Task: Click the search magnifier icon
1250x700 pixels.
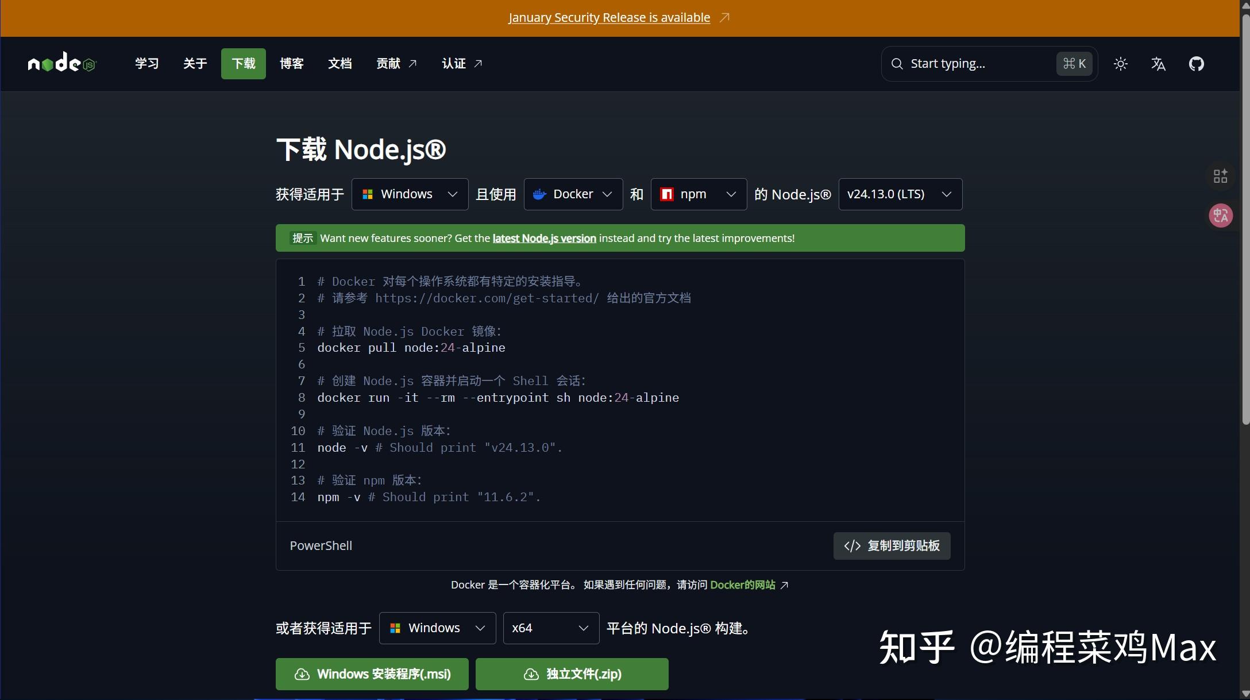Action: (x=896, y=63)
